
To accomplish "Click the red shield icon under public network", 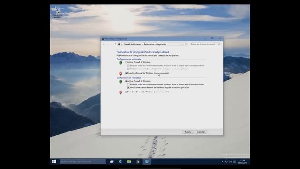I will coord(120,92).
